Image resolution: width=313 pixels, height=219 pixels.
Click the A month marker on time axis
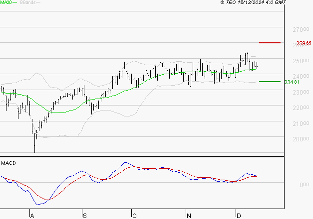tap(32, 216)
